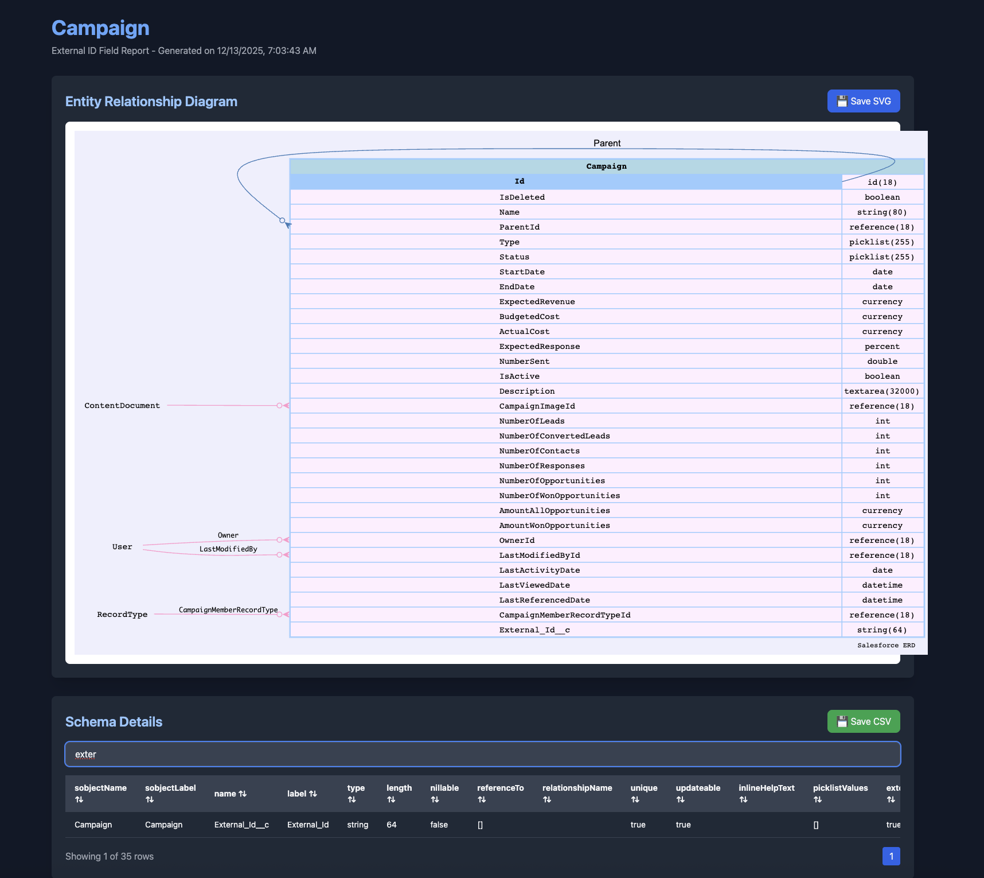The image size is (984, 878).
Task: Click the 'CampaignMemberRecordType' relationship label
Action: pos(228,610)
